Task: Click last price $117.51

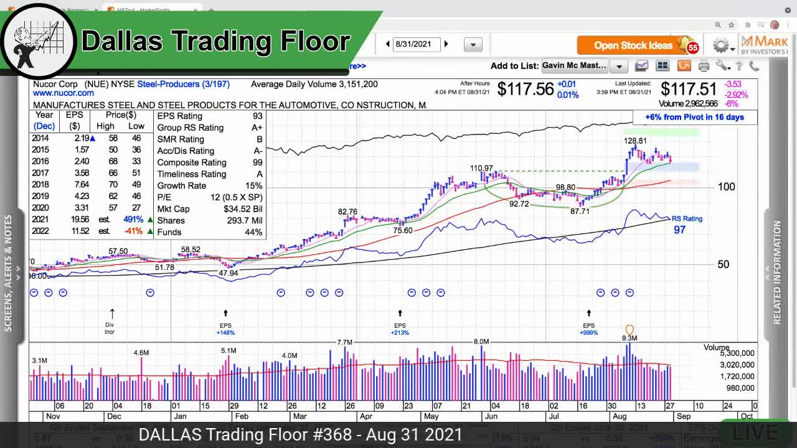Action: (x=689, y=89)
